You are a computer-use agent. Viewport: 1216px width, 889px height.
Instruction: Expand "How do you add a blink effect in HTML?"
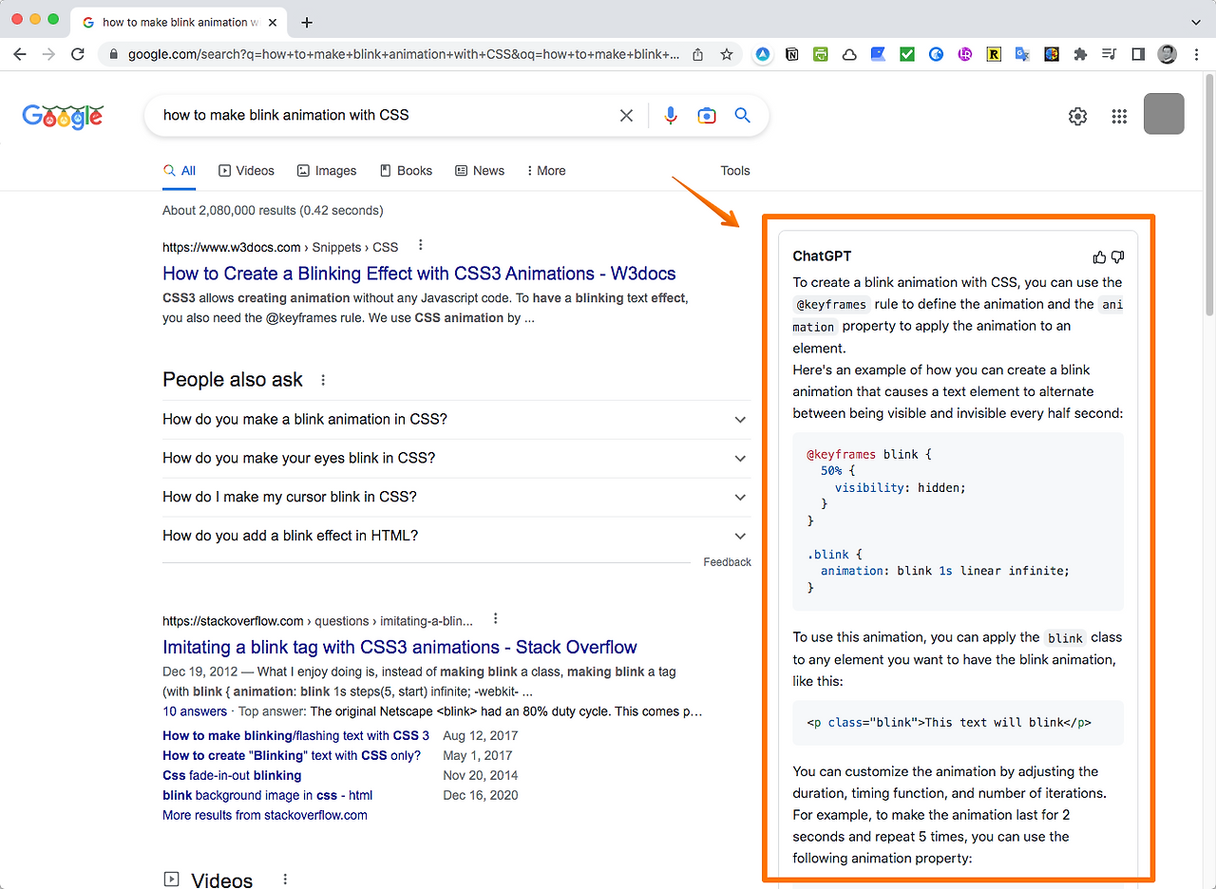point(457,536)
